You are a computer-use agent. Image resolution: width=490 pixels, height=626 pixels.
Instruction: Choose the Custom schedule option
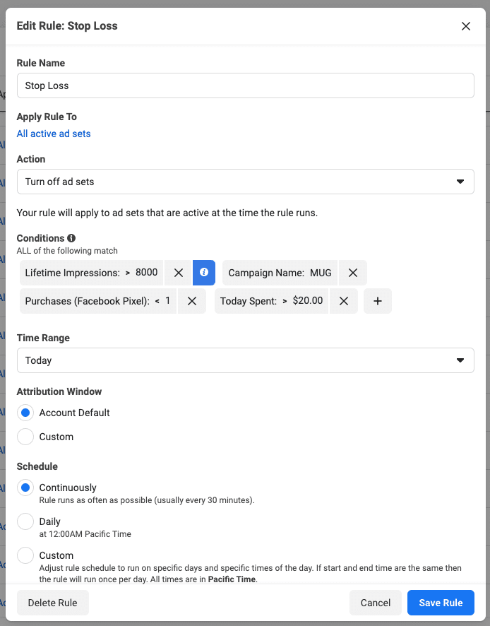click(25, 555)
